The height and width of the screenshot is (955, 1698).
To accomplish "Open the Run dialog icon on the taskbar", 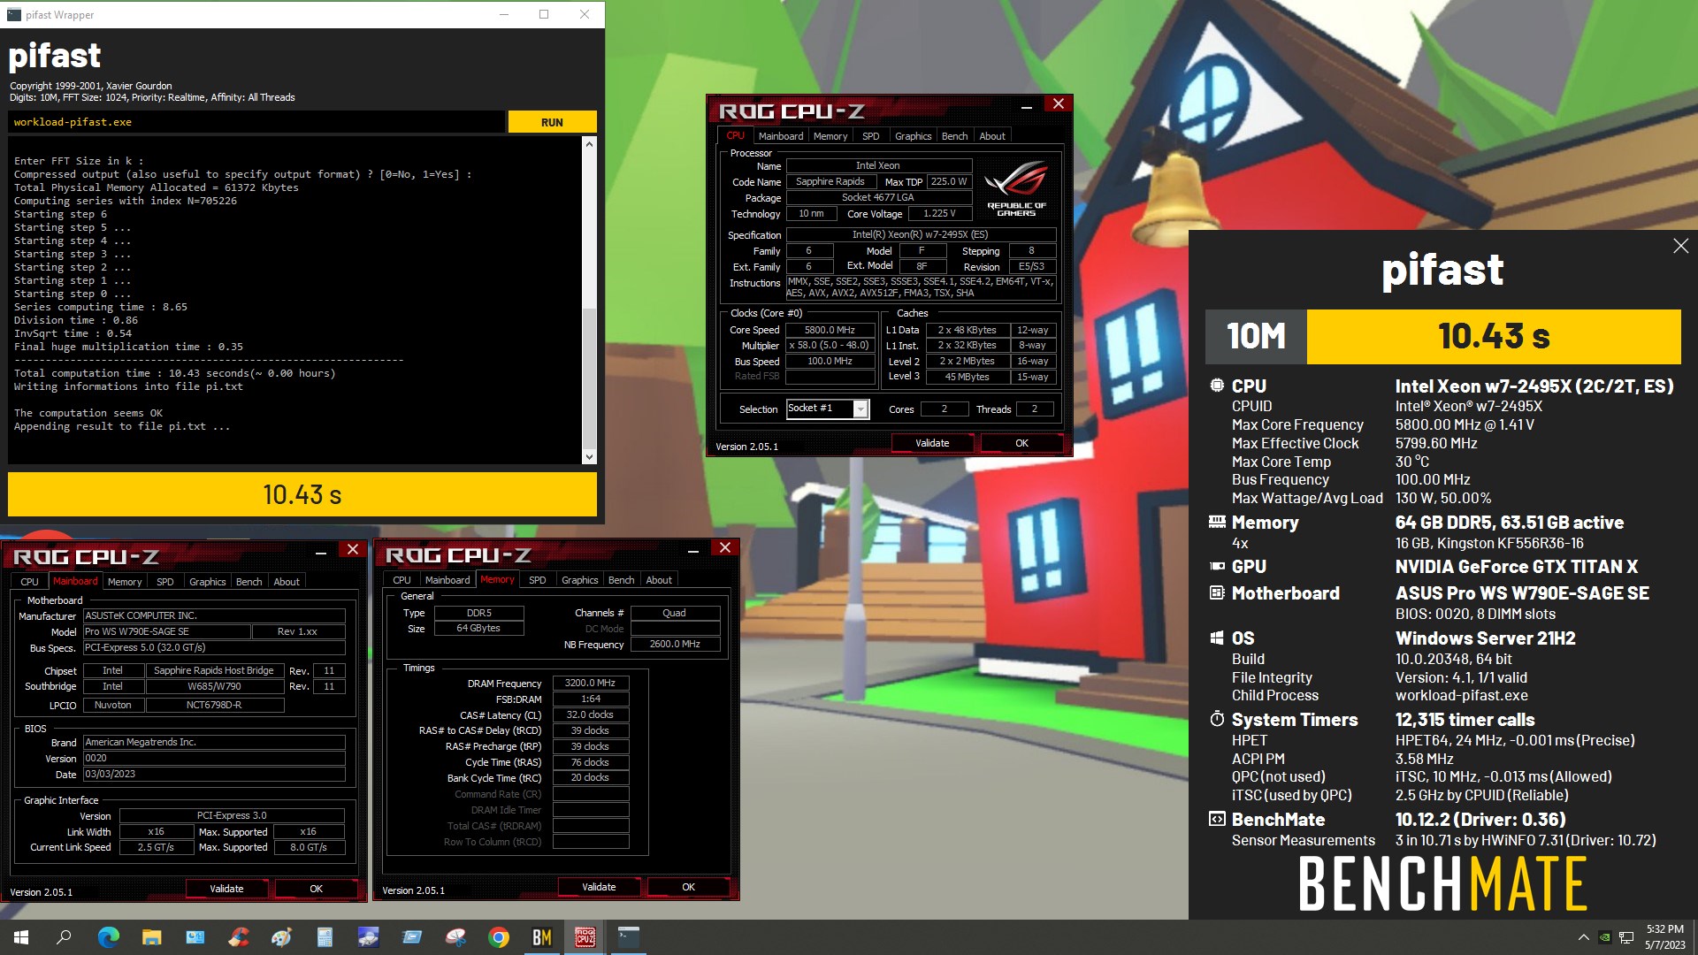I will (x=411, y=937).
